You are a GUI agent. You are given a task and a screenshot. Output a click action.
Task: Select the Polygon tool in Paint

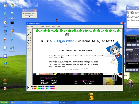(x=30, y=46)
